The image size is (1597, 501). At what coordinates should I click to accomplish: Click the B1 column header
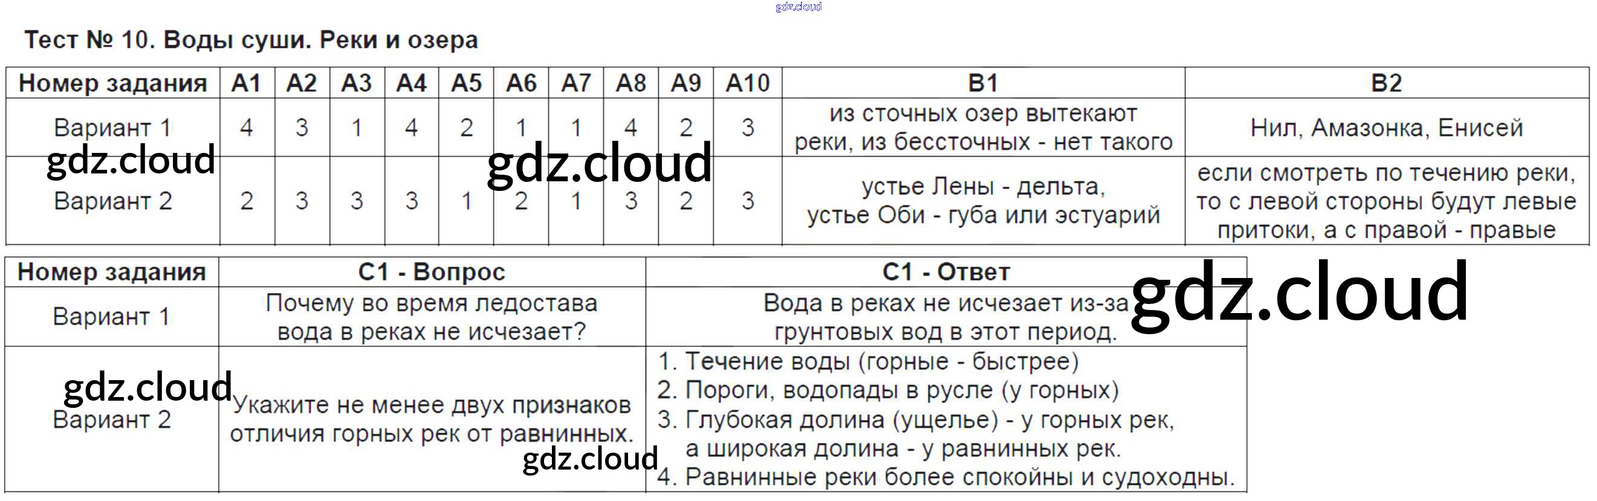983,83
